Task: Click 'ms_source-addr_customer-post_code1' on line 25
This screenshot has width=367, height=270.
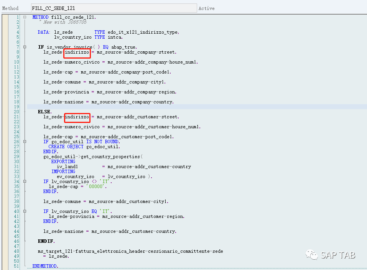Action: 127,137
